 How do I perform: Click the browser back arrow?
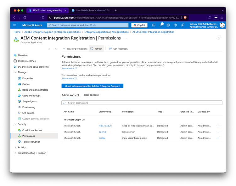pos(14,18)
